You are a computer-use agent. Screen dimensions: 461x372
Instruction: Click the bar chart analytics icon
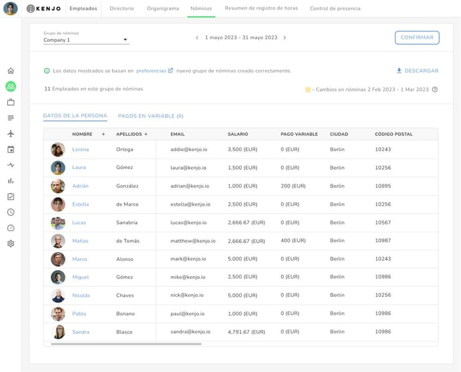point(11,181)
